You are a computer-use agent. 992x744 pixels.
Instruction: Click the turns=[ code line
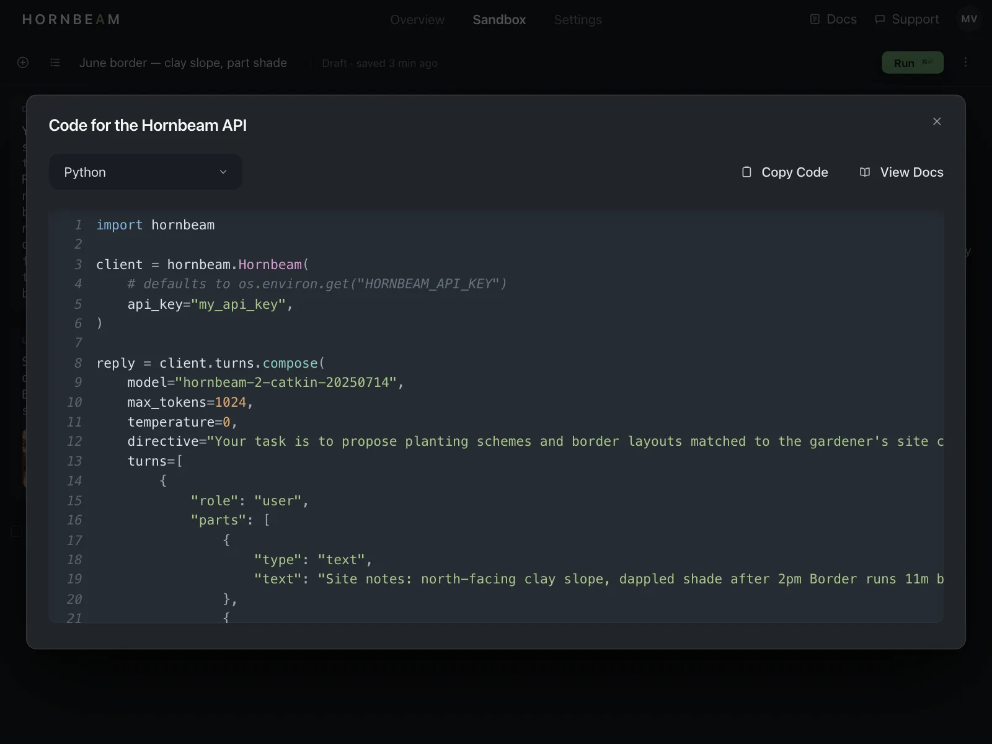tap(155, 461)
